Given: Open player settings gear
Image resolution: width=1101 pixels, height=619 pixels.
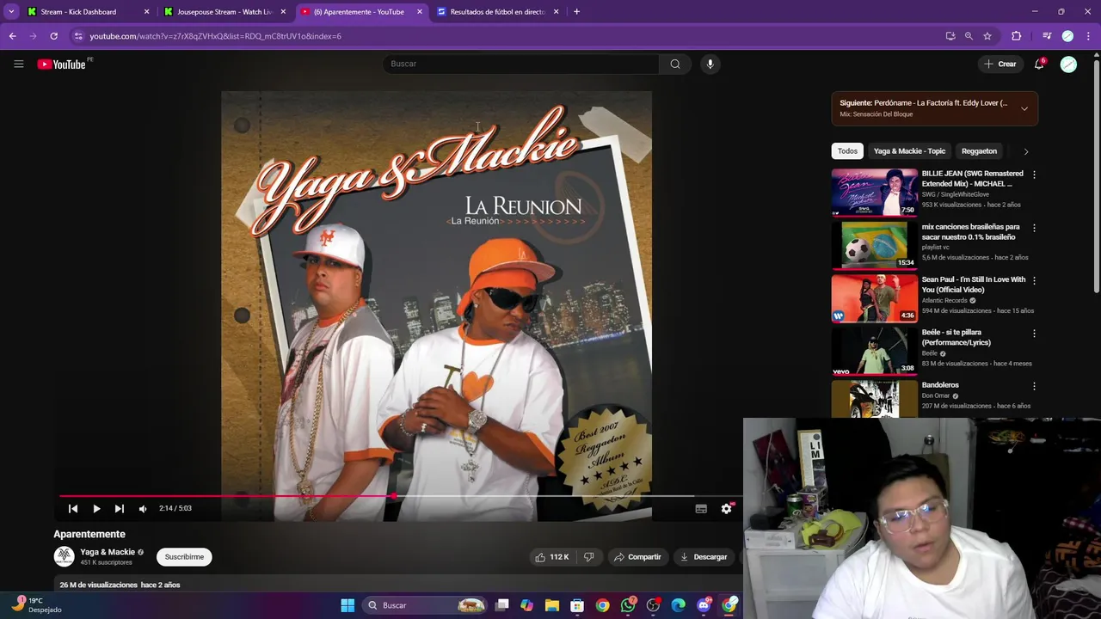Looking at the screenshot, I should (726, 509).
